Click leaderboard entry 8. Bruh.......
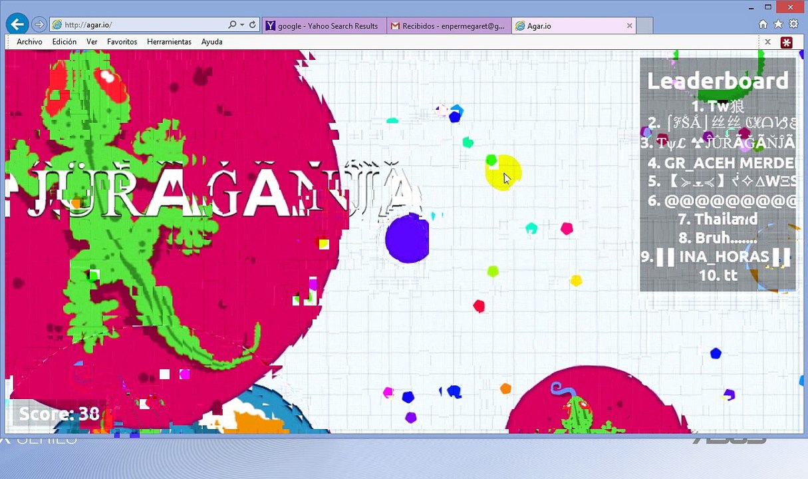Image resolution: width=808 pixels, height=479 pixels. click(718, 238)
